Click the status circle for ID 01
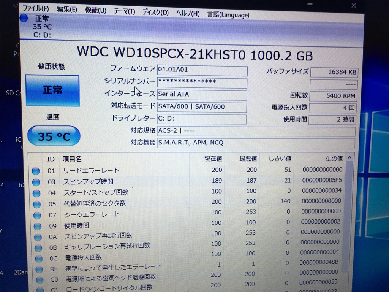Viewport: 389px width, 292px height. pyautogui.click(x=36, y=171)
